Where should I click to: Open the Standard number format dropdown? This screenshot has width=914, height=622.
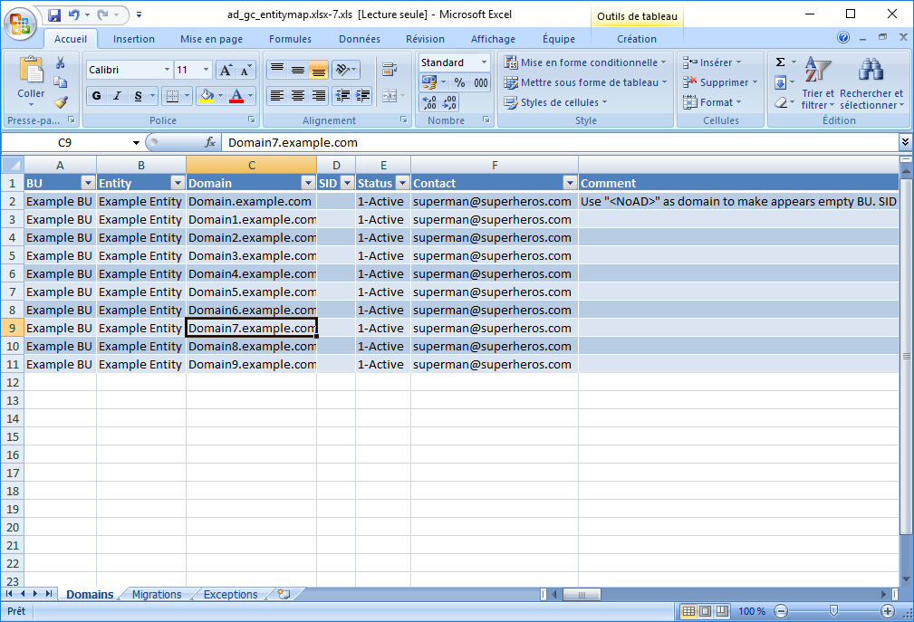coord(484,62)
